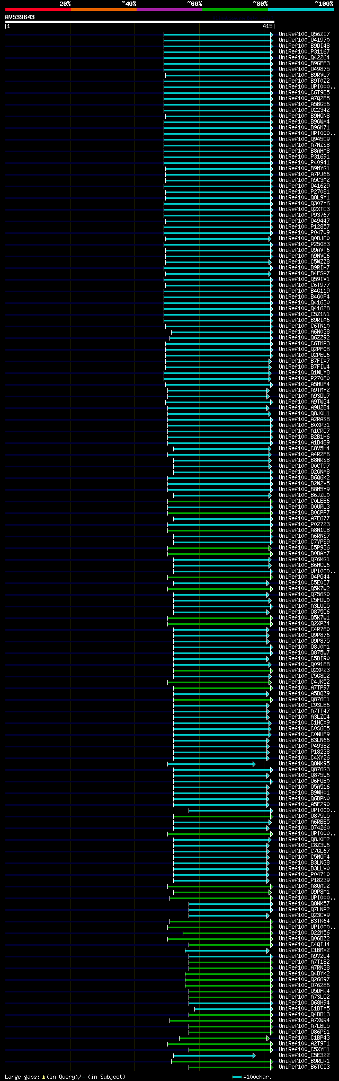Open hit UniRef100_Q56ZI7
Image resolution: width=339 pixels, height=1081 pixels.
[304, 34]
